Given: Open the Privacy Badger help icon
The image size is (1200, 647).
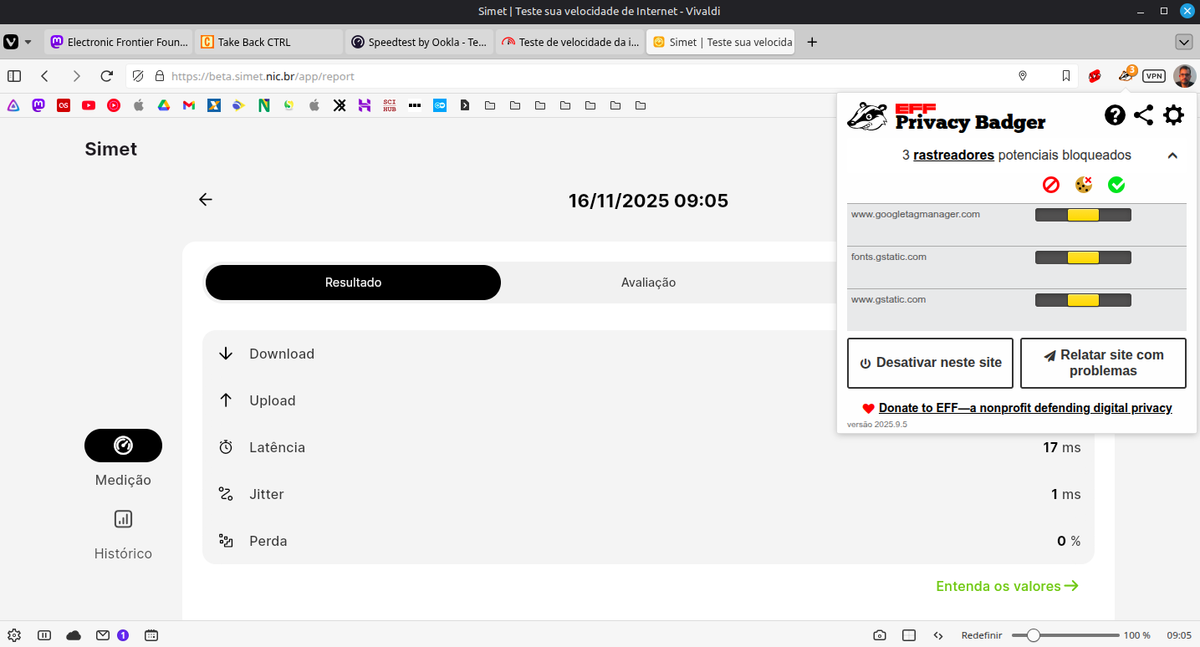Looking at the screenshot, I should click(1115, 115).
